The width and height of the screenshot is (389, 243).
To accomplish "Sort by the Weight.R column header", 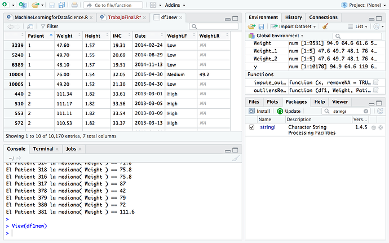I will point(214,36).
